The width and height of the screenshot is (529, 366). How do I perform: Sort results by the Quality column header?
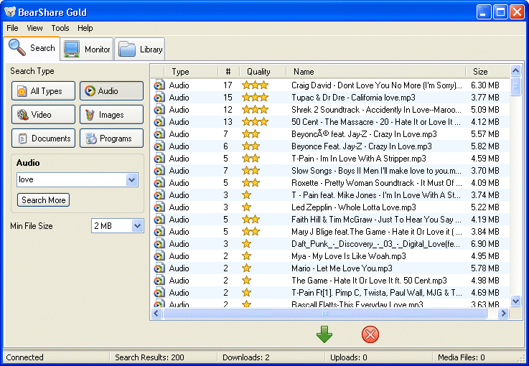coord(263,72)
